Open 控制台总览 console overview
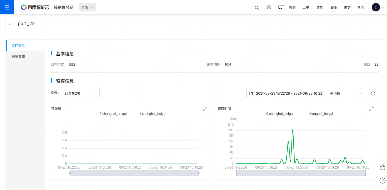This screenshot has width=387, height=190. pos(64,7)
